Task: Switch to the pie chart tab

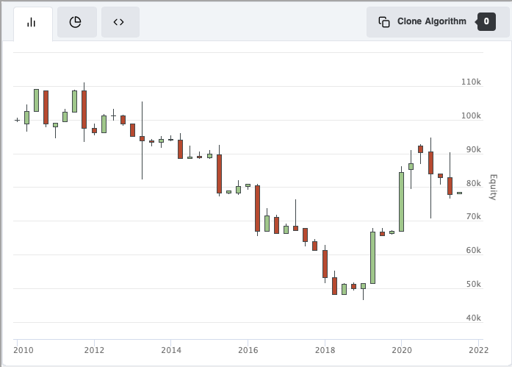Action: [x=75, y=22]
